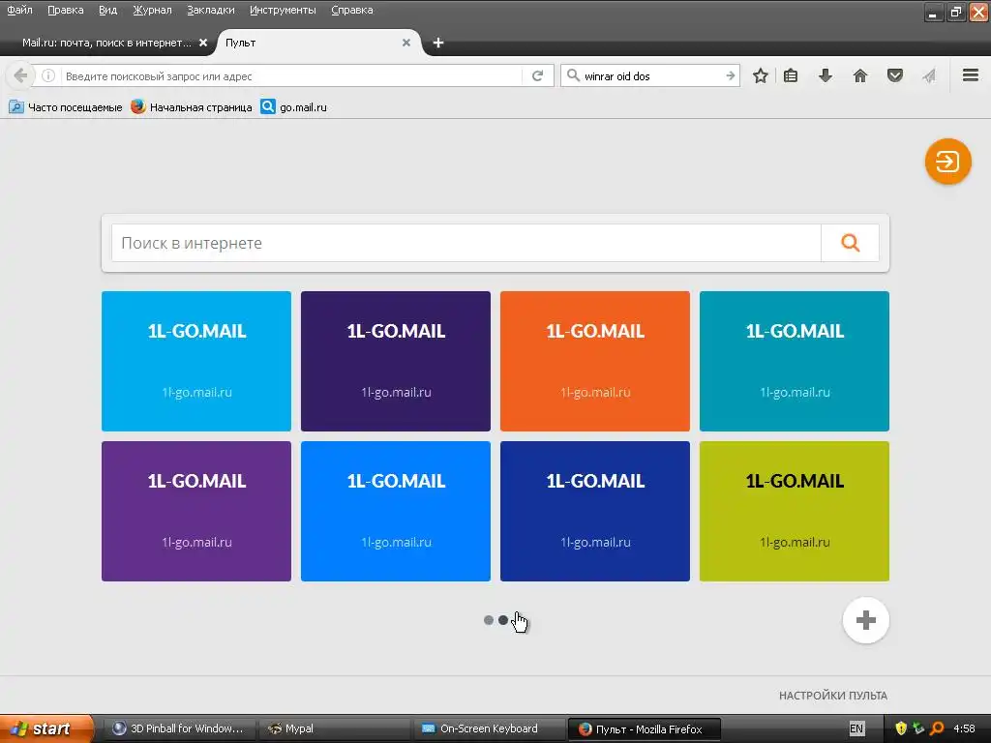
Task: Open the bright blue 1L-GO.MAIL tile
Action: (396, 511)
